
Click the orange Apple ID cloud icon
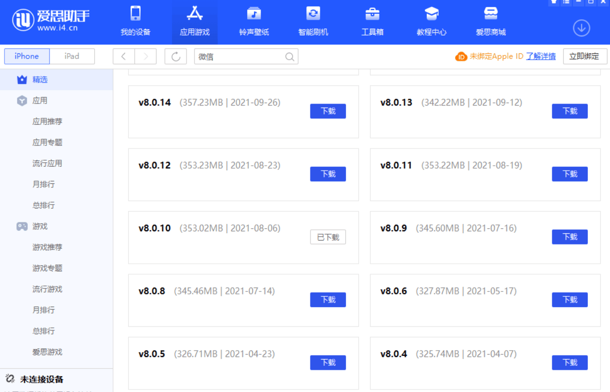[x=461, y=57]
